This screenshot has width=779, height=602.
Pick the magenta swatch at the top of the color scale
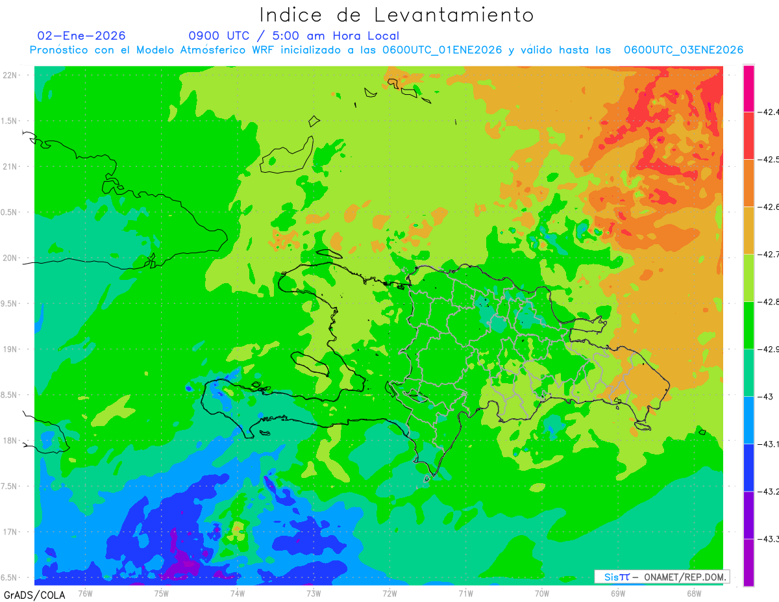(748, 88)
